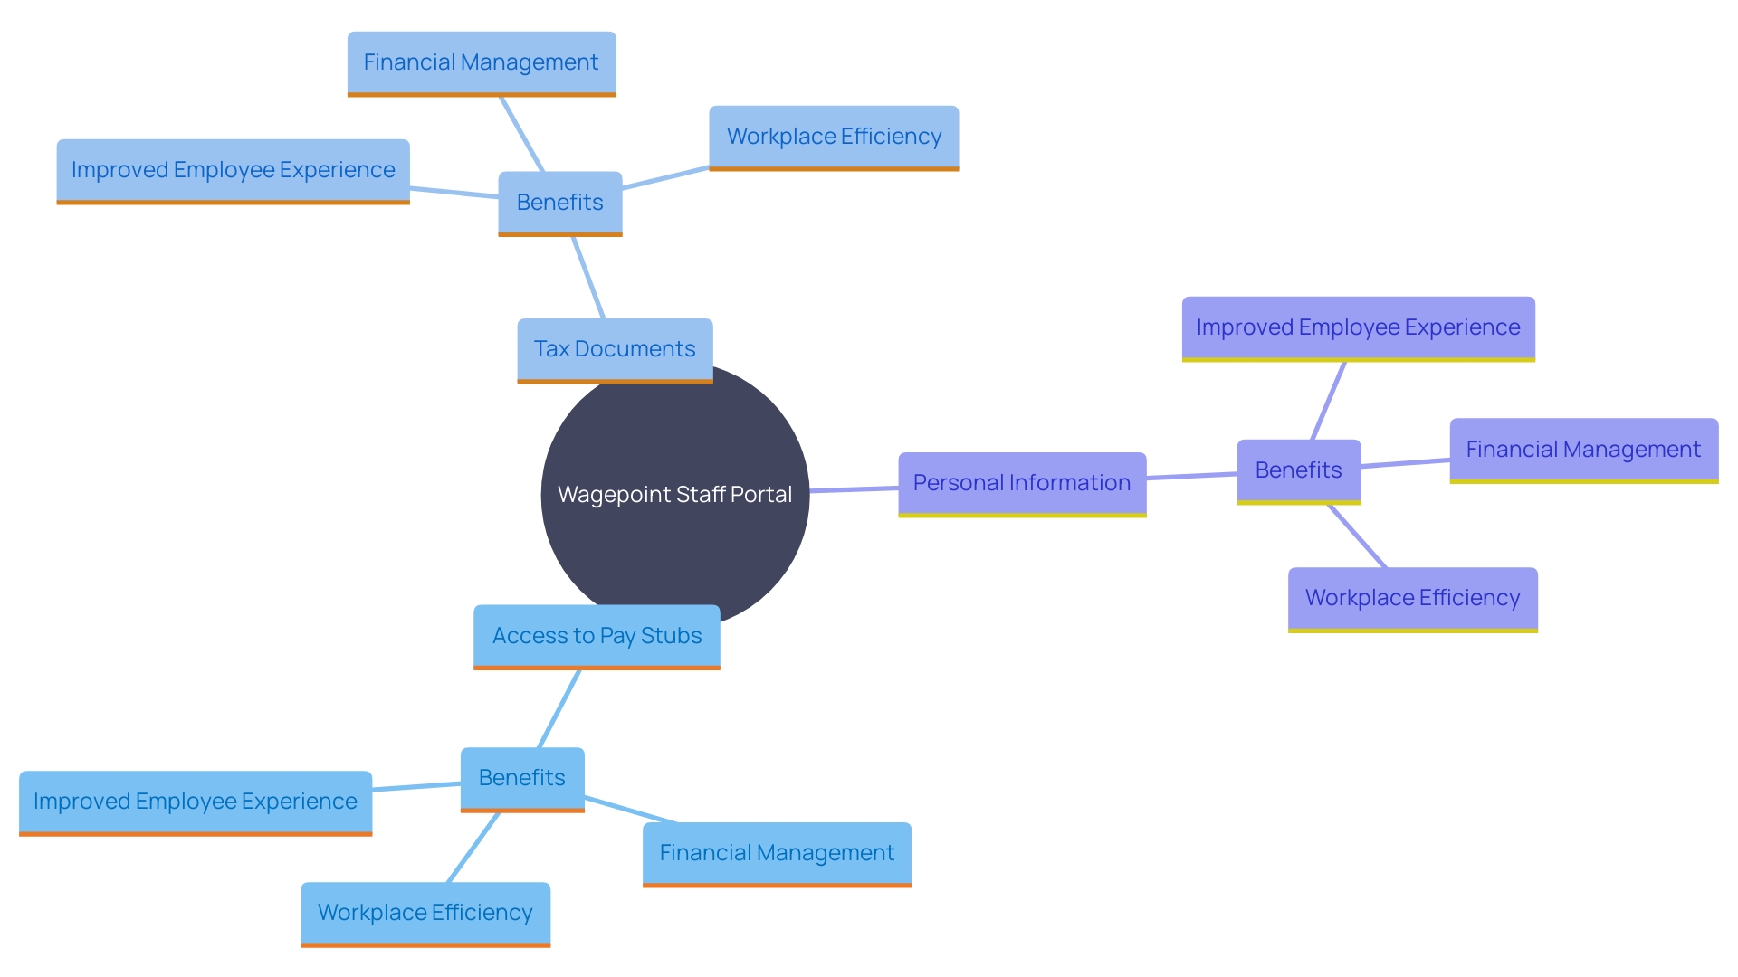
Task: Click the Access to Pay Stubs node
Action: point(581,633)
